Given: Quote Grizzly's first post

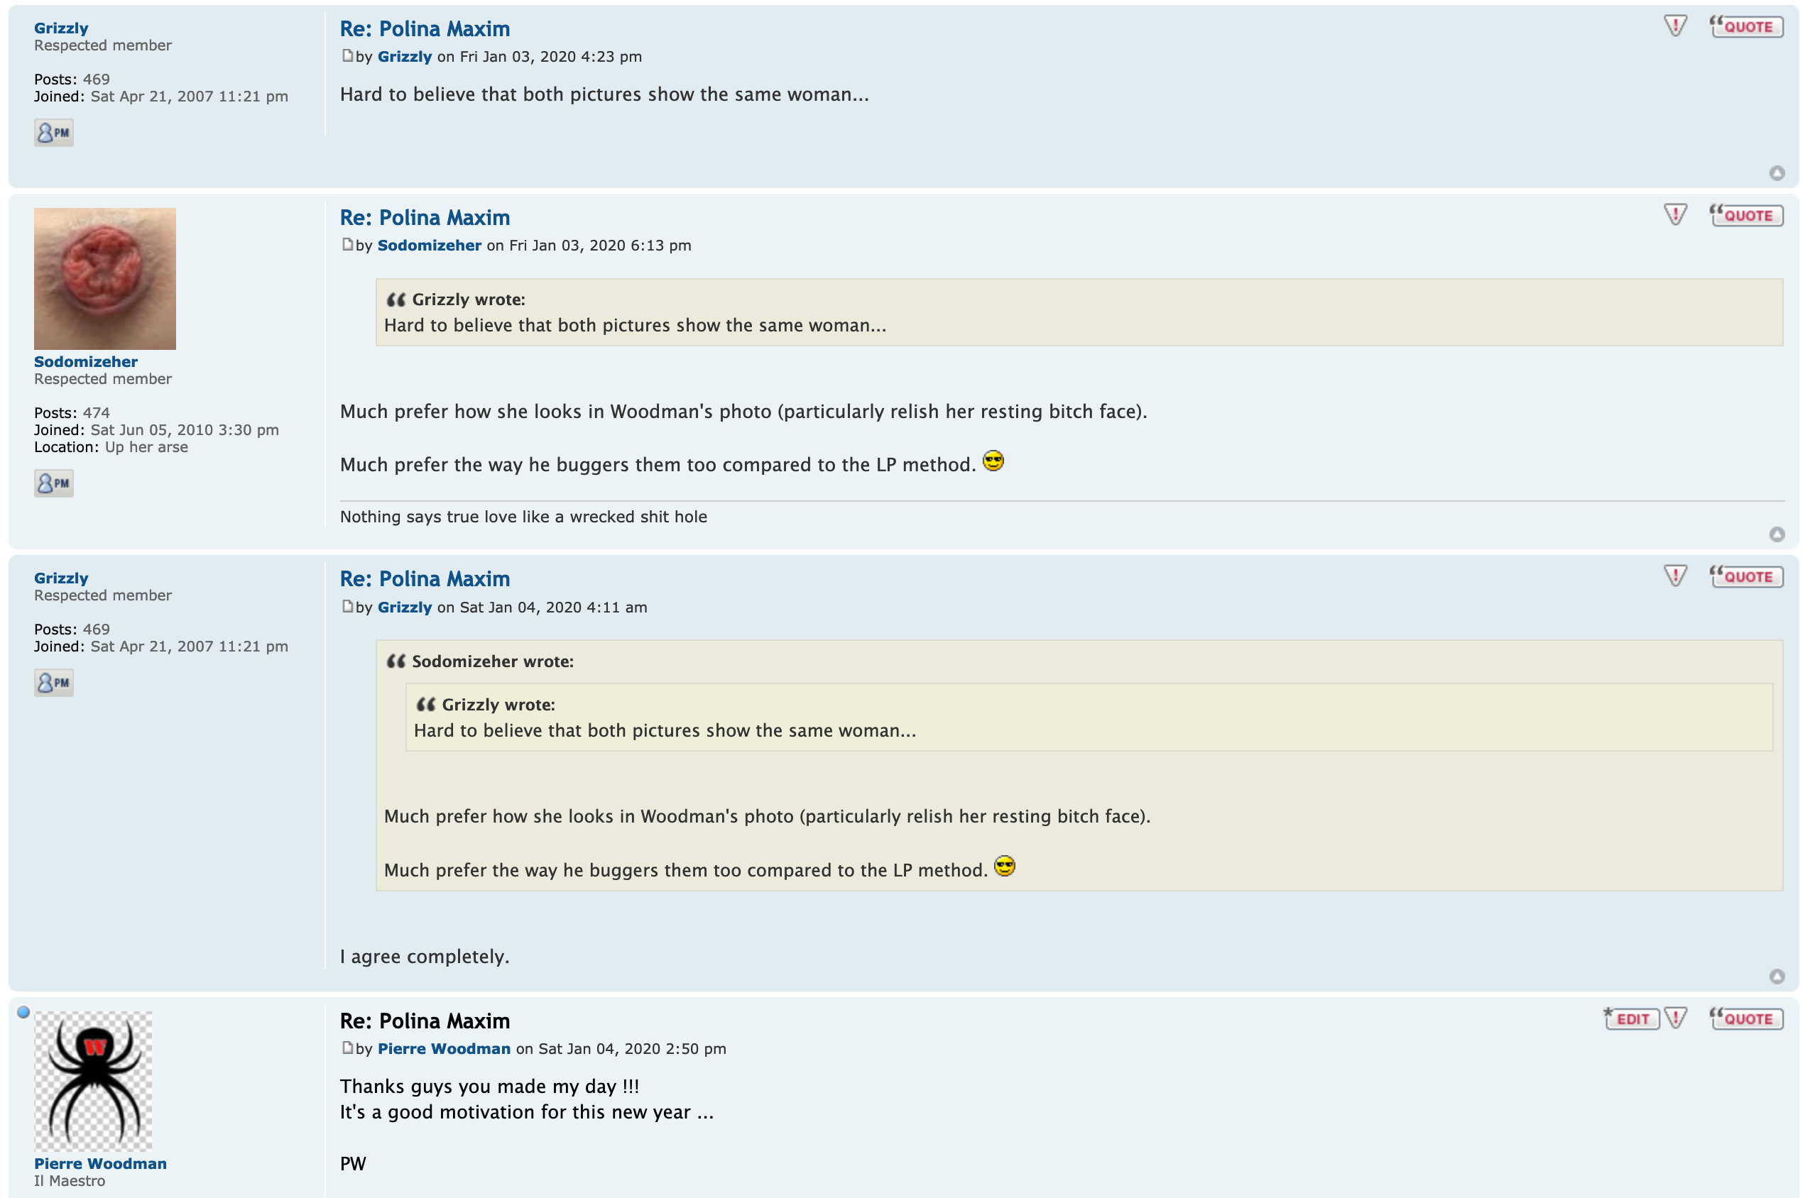Looking at the screenshot, I should pos(1746,27).
